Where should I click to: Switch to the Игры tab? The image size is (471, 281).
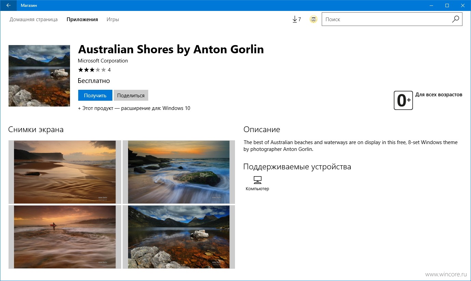(113, 19)
